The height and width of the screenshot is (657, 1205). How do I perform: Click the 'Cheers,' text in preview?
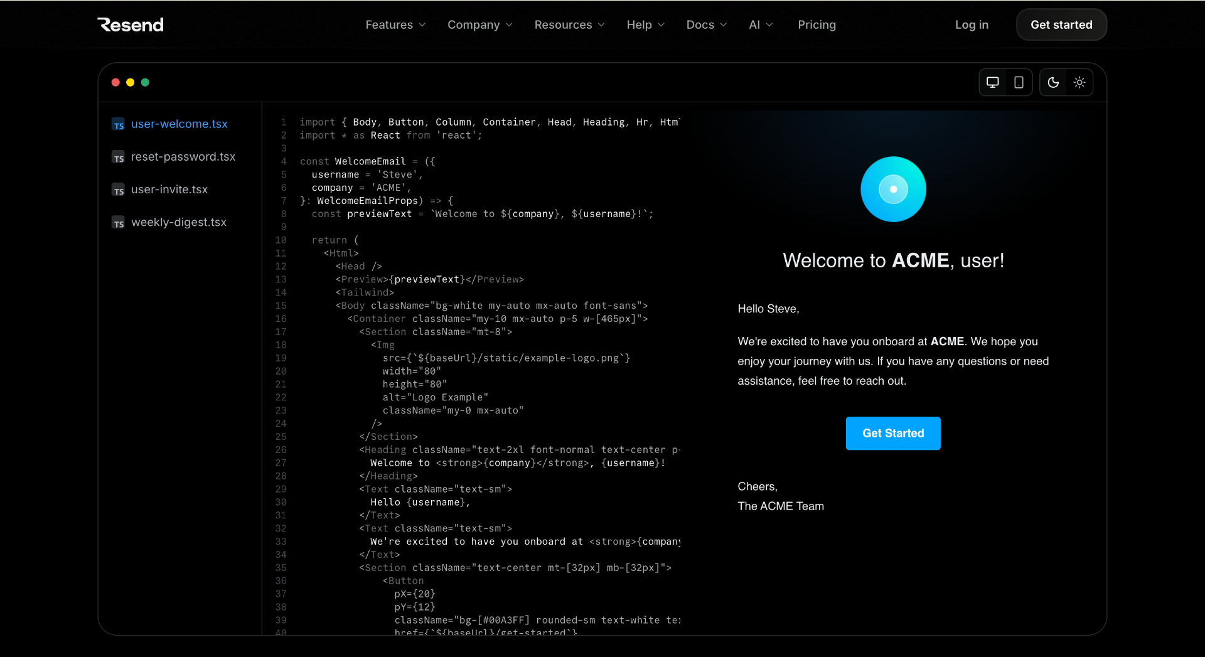[x=758, y=486]
